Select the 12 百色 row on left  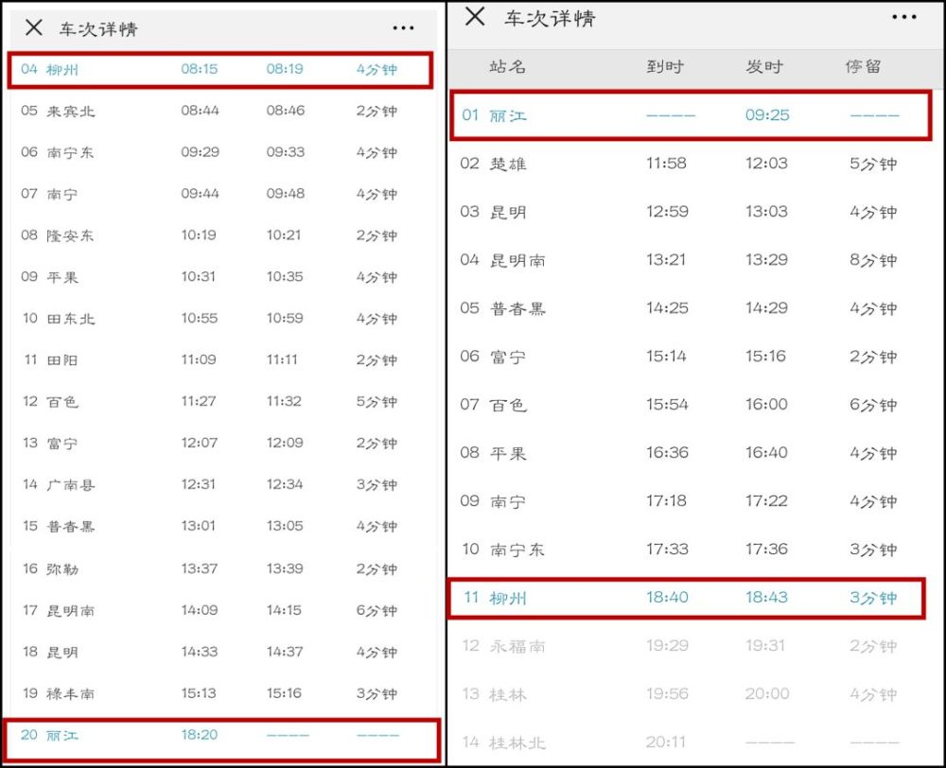pyautogui.click(x=220, y=402)
